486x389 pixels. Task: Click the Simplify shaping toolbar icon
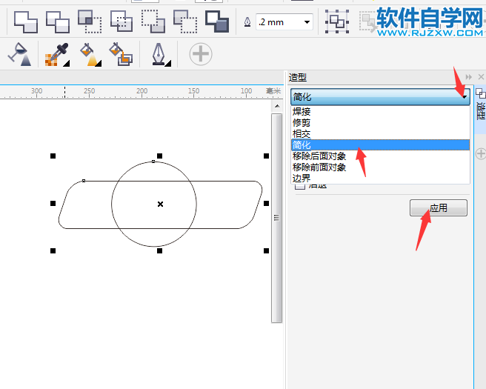pos(121,22)
